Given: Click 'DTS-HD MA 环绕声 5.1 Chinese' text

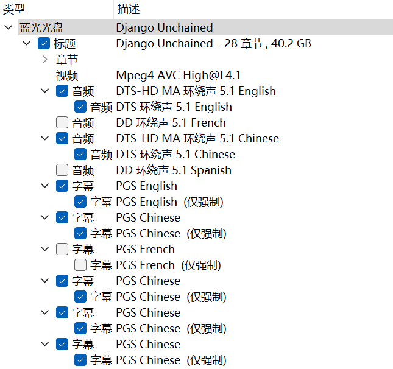Looking at the screenshot, I should coord(197,139).
